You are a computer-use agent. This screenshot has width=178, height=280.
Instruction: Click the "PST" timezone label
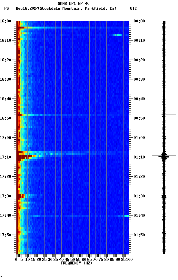point(8,8)
